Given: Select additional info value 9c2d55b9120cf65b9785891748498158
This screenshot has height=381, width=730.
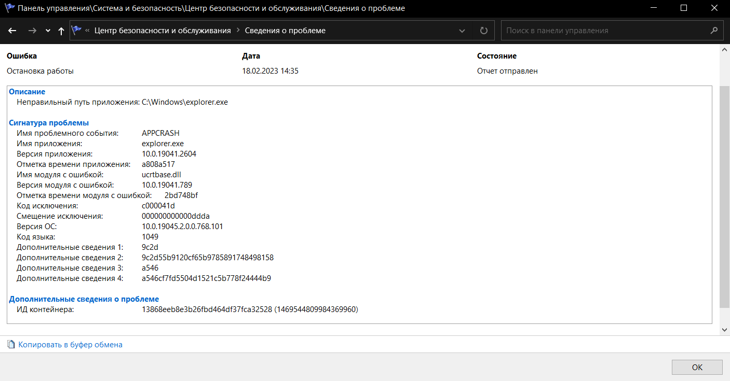Looking at the screenshot, I should pos(208,258).
